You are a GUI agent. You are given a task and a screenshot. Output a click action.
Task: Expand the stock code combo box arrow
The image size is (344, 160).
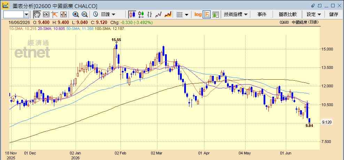coord(26,15)
